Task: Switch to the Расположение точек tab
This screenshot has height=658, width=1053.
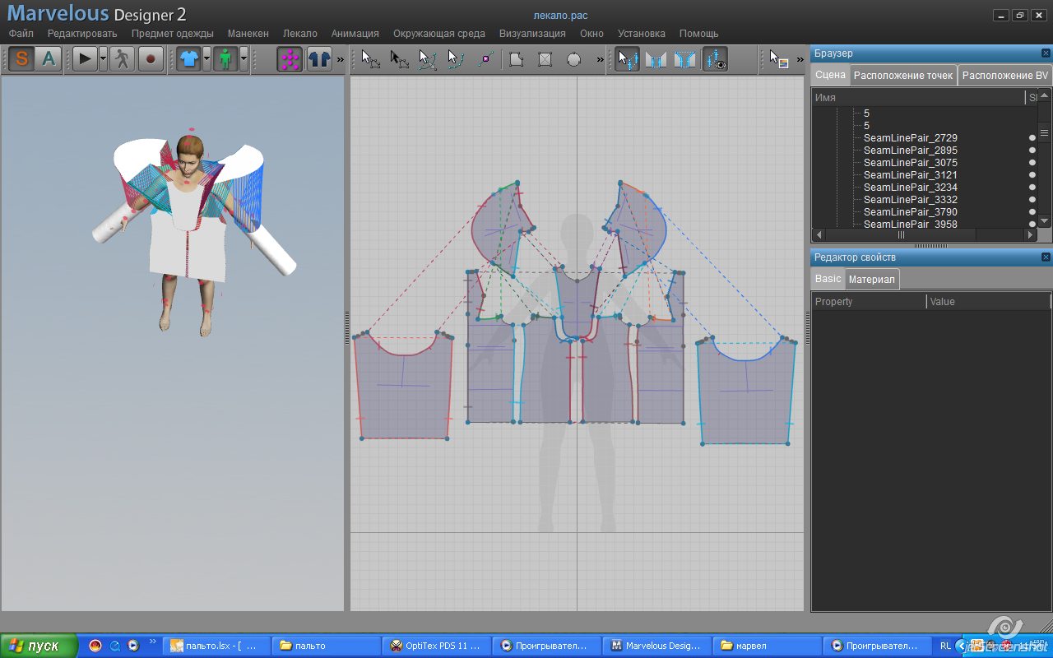Action: click(902, 76)
